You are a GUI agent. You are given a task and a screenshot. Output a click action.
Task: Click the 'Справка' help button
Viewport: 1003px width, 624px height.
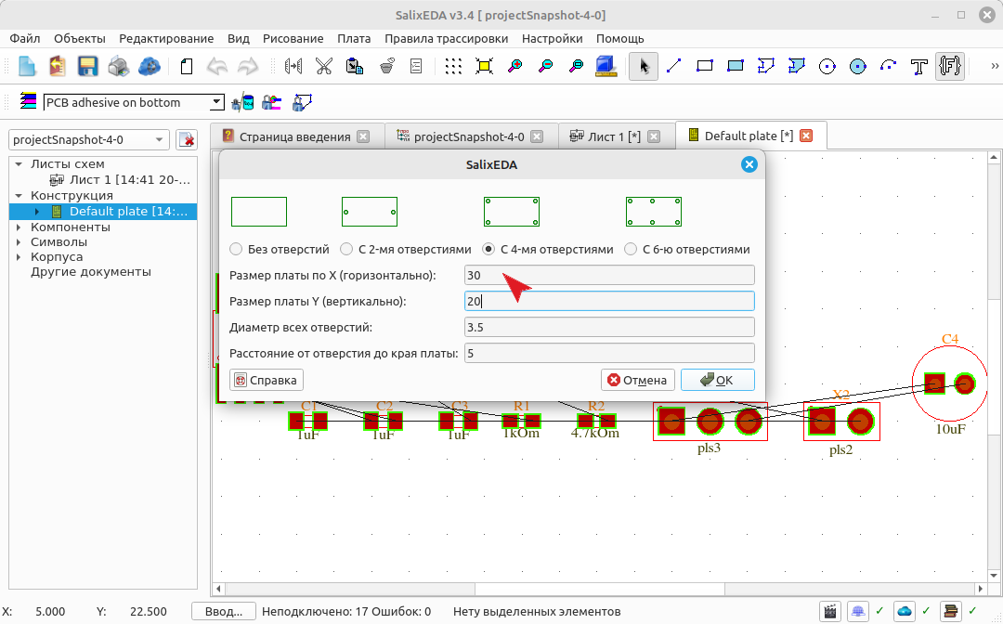coord(267,380)
